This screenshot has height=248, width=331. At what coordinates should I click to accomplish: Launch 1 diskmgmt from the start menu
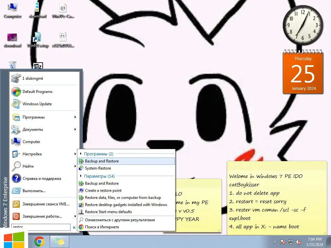(x=44, y=78)
